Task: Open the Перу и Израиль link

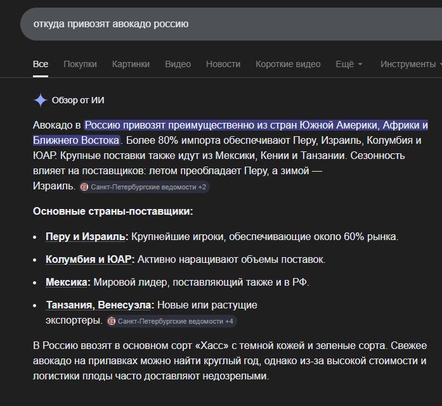Action: point(86,237)
